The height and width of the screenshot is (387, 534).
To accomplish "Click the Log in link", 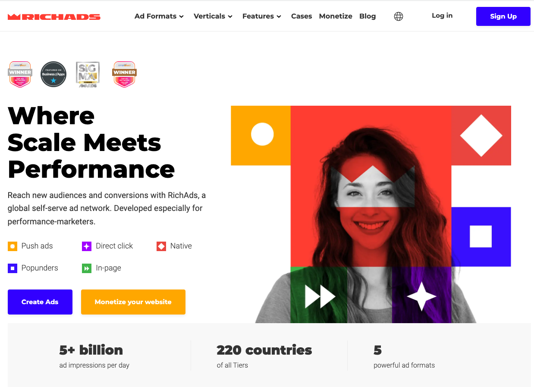I will point(442,16).
